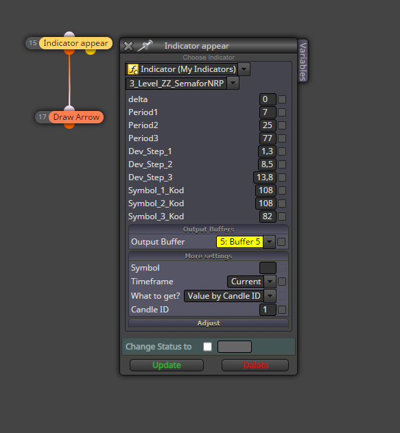The image size is (400, 433).
Task: Collapse the More settings section header
Action: (209, 256)
